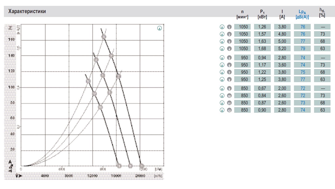Click the numbered circle 11 in the table
Viewport: 335px width, 189px height.
pyautogui.click(x=229, y=103)
